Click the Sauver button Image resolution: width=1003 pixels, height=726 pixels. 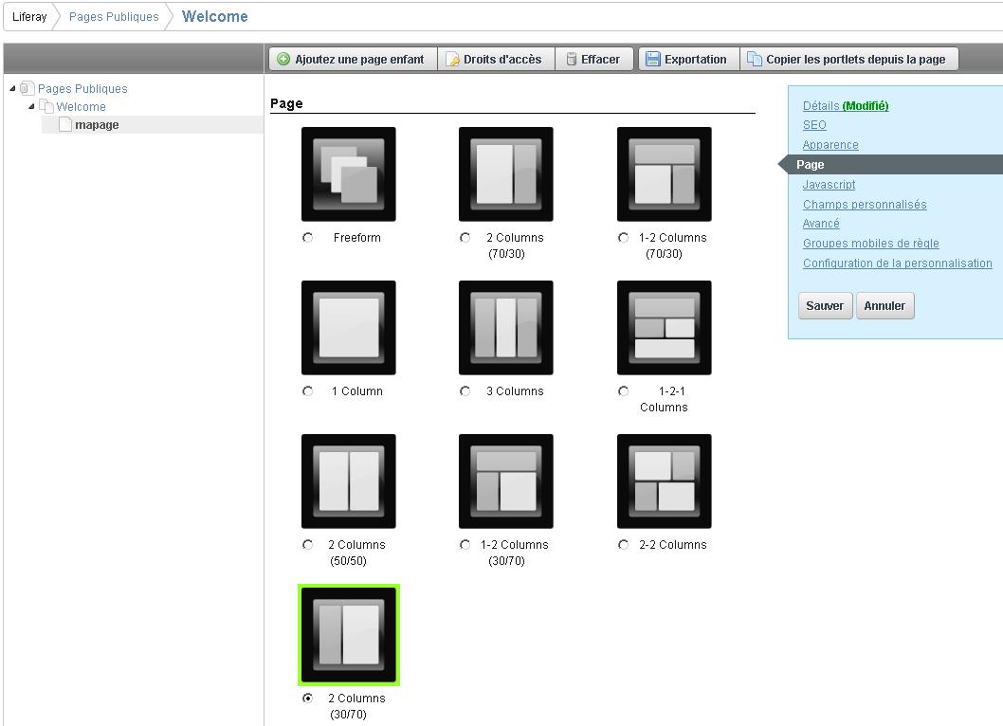pos(825,306)
